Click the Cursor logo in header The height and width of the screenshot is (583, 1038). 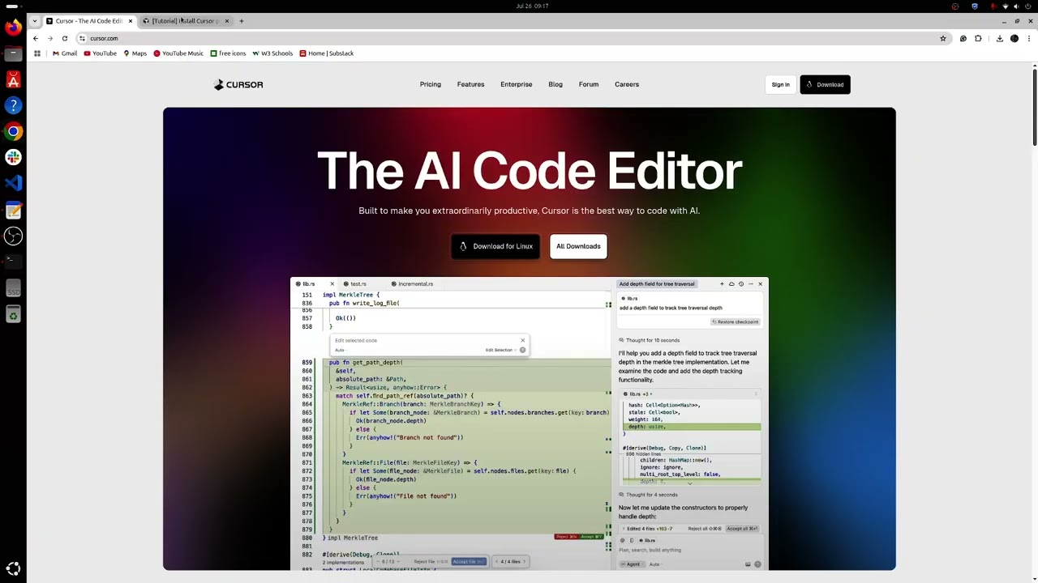[238, 84]
